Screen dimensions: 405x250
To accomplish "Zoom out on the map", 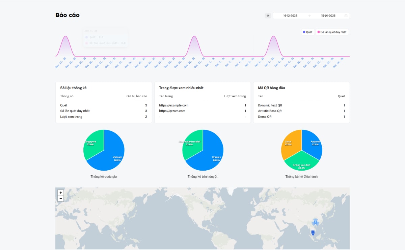I will tap(61, 199).
